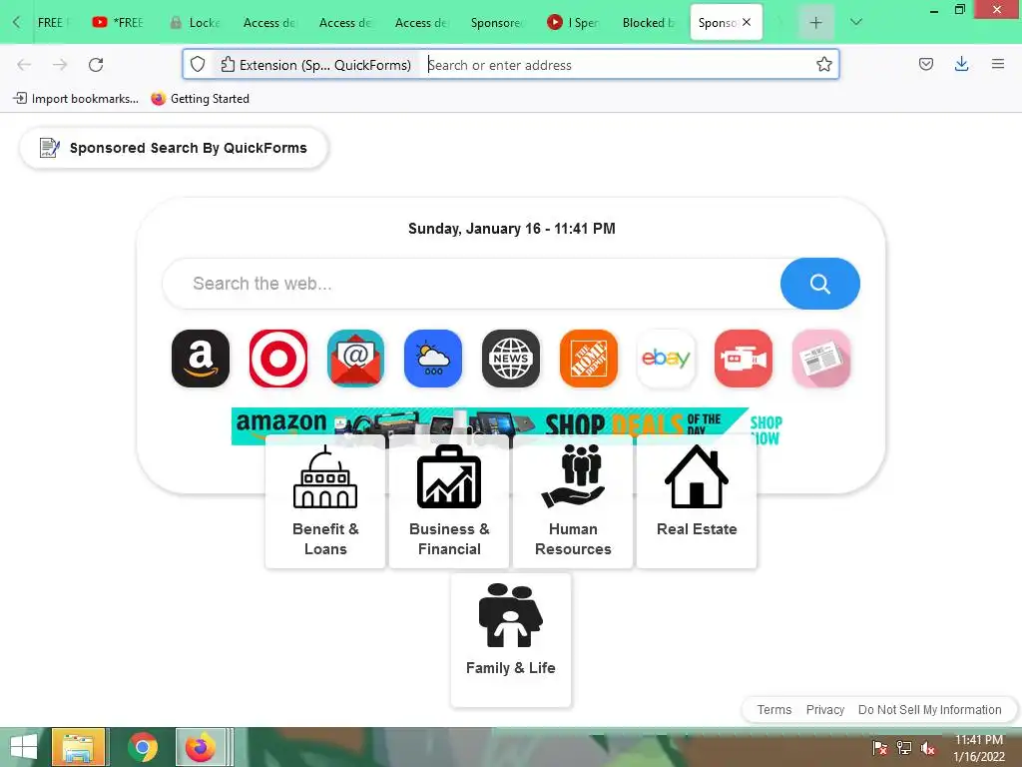This screenshot has width=1022, height=767.
Task: Focus the Search the web input field
Action: click(x=471, y=284)
